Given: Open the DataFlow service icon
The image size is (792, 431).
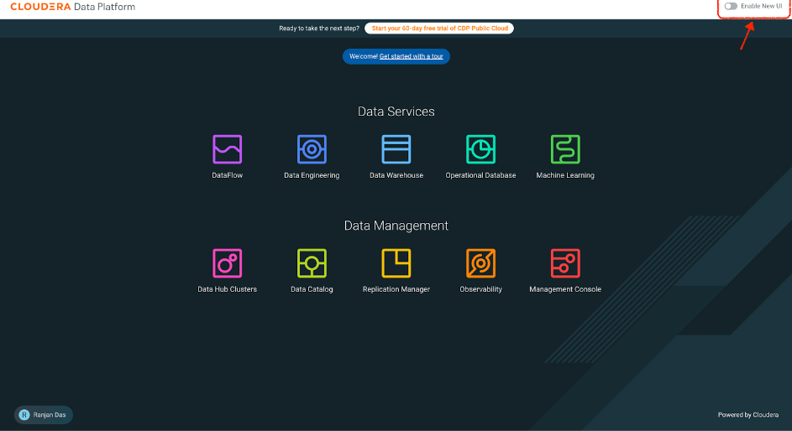Looking at the screenshot, I should tap(227, 149).
